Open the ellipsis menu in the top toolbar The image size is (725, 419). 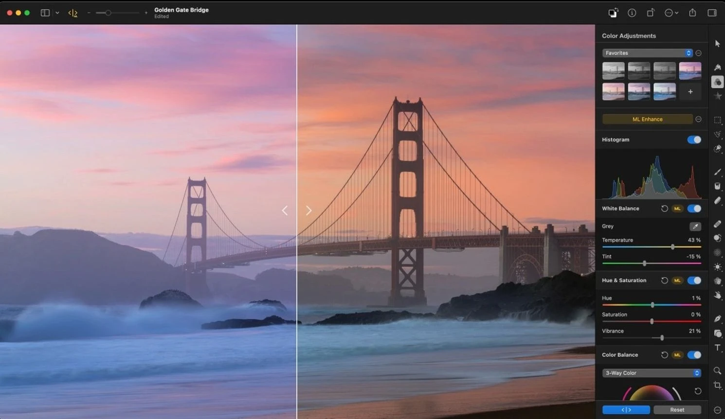670,13
